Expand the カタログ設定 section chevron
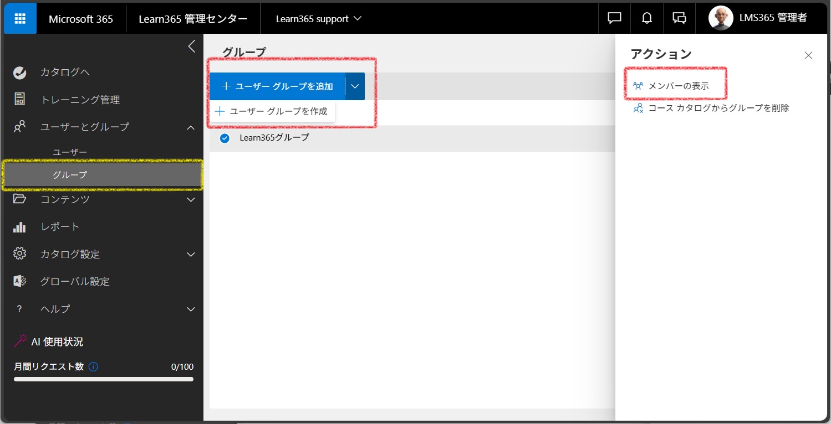Viewport: 831px width, 424px height. point(191,255)
